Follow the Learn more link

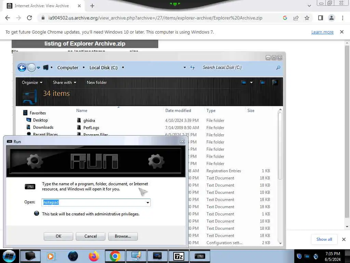point(322,32)
